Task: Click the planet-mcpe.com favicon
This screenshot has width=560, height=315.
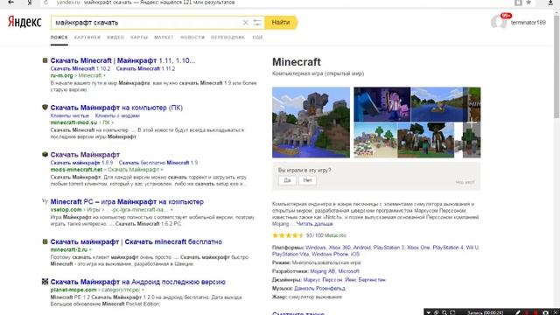Action: coord(45,282)
